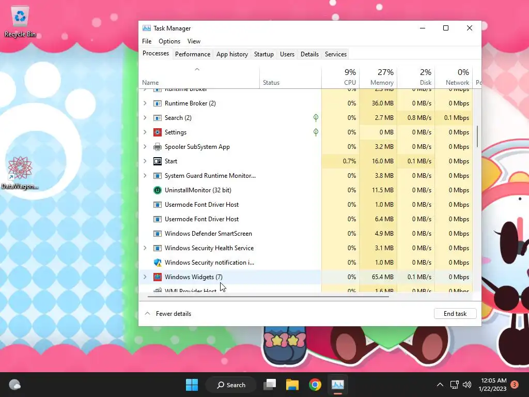This screenshot has height=397, width=529.
Task: Switch to the Performance tab
Action: (193, 54)
